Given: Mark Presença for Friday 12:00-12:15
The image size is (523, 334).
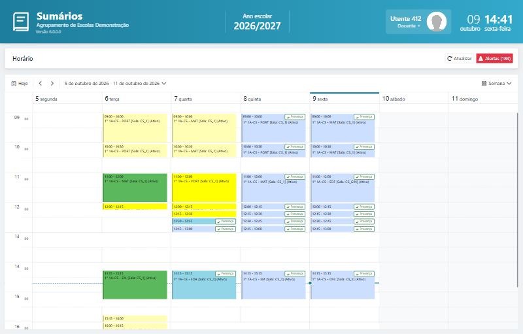Looking at the screenshot, I should click(364, 207).
